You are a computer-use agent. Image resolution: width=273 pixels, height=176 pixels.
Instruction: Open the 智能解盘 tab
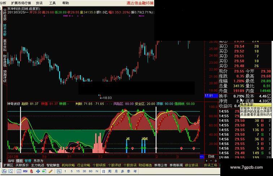53,165
